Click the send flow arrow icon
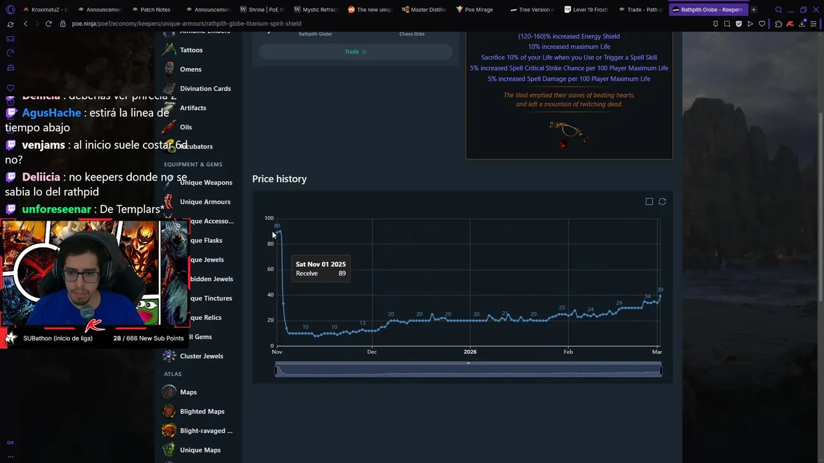Image resolution: width=824 pixels, height=463 pixels. (750, 24)
